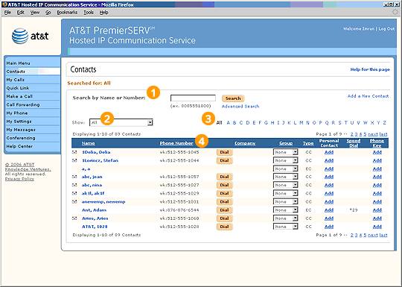Open the Tools menu

point(89,13)
